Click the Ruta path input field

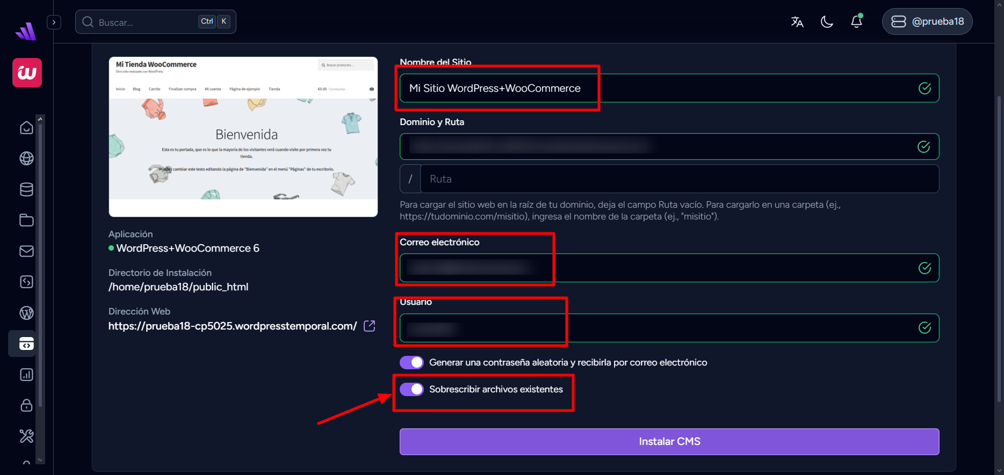click(x=679, y=179)
